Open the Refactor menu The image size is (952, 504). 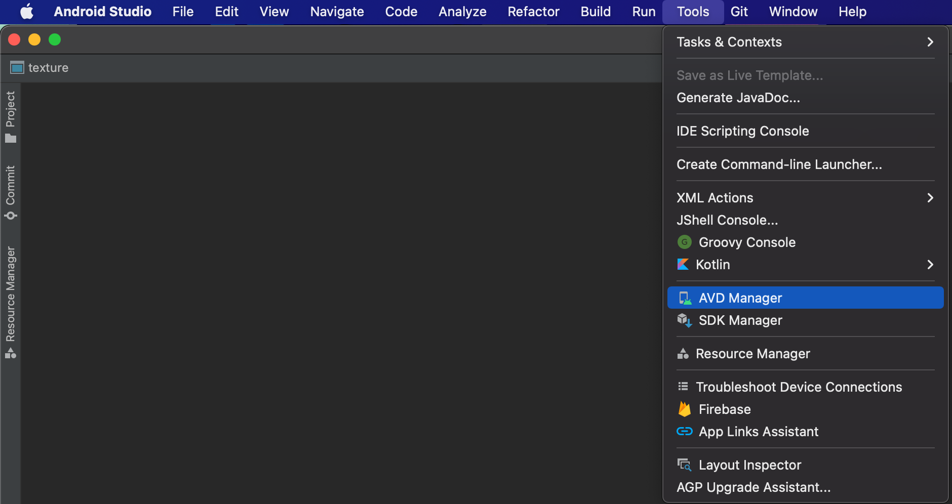click(x=533, y=12)
